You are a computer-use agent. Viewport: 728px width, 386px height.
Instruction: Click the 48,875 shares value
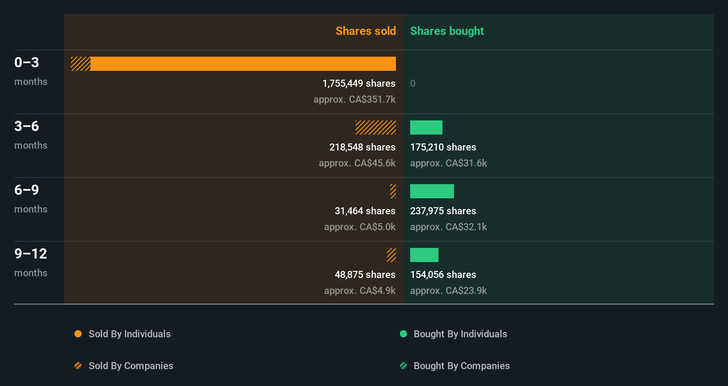click(365, 275)
